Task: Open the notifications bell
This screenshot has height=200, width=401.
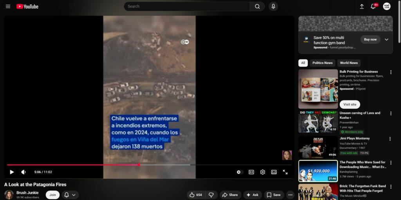Action: (x=373, y=6)
